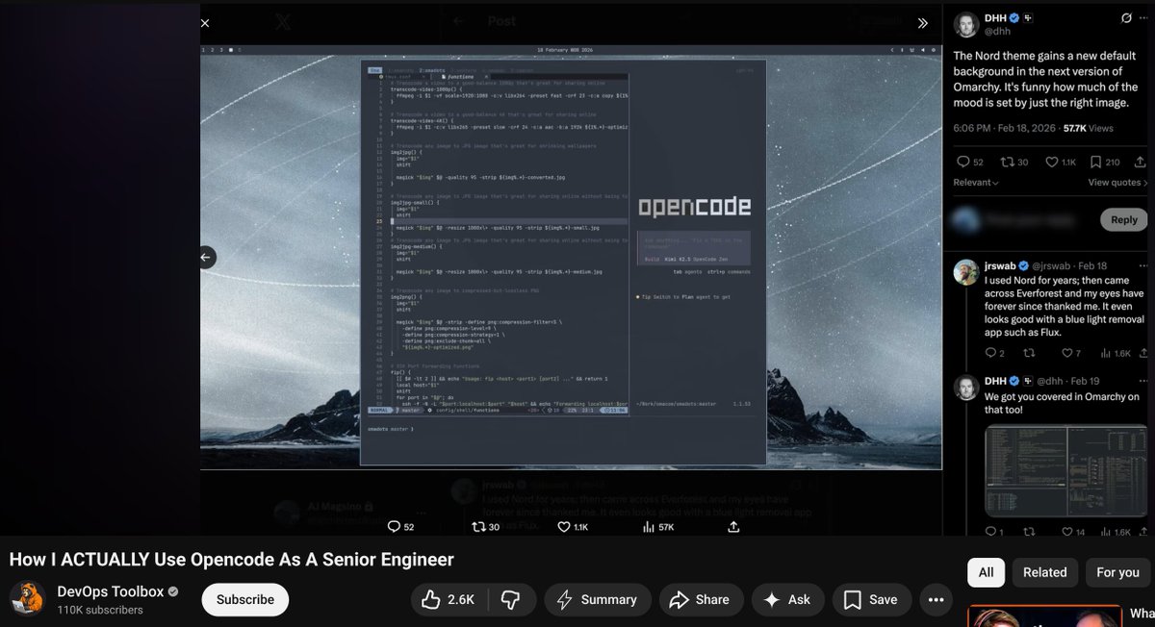Click the 6:06 PM Feb 18, 2026 timestamp
Screen dimensions: 1155x627
(x=1004, y=128)
